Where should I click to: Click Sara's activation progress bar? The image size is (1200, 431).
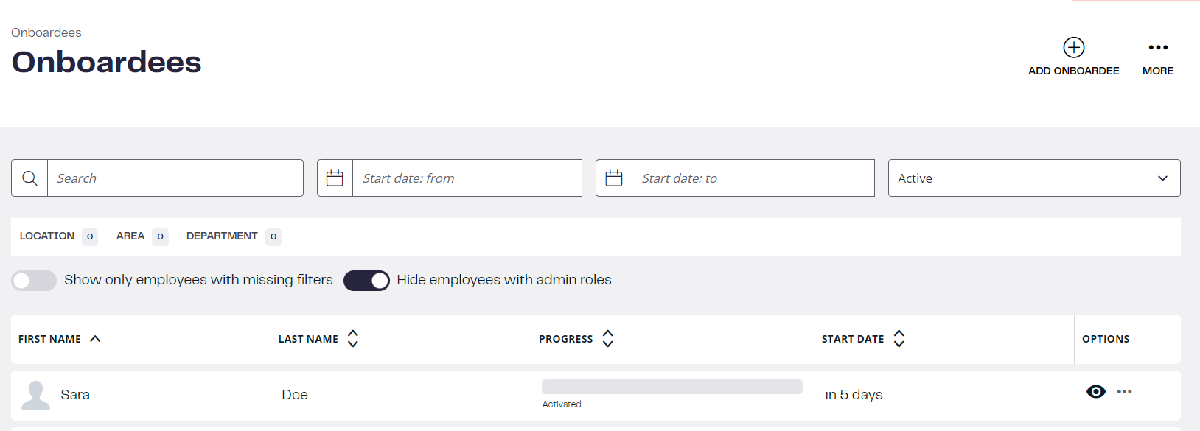pos(671,387)
